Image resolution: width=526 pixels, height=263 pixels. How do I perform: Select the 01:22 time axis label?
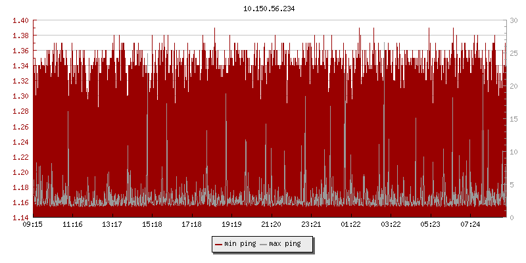(351, 225)
